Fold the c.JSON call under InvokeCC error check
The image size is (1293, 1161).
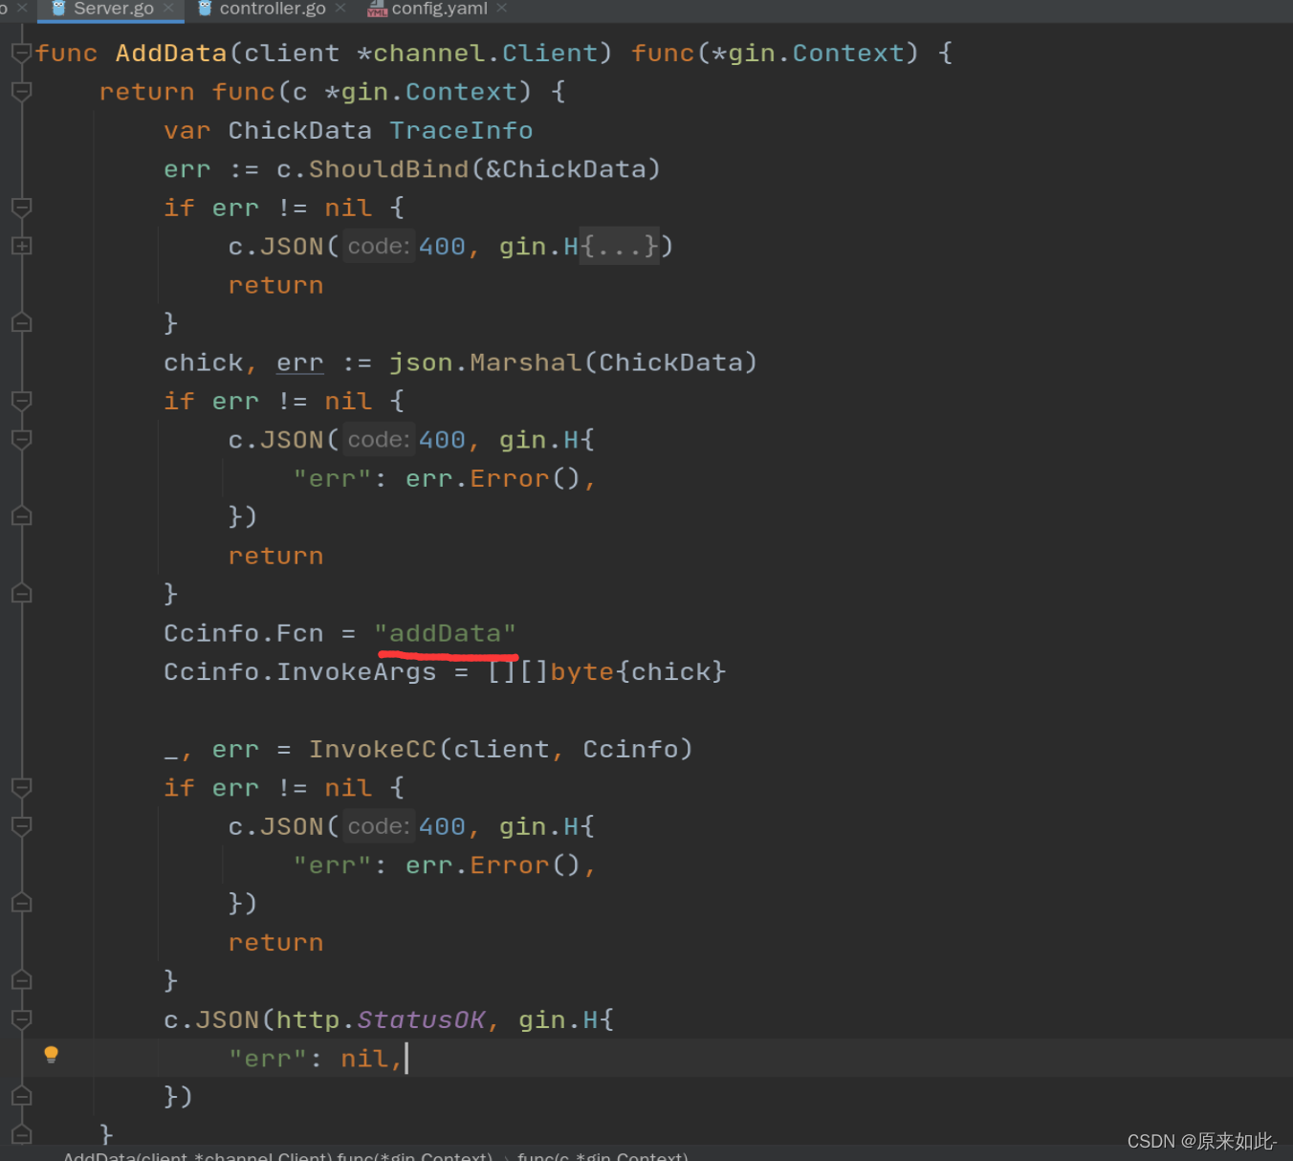21,826
